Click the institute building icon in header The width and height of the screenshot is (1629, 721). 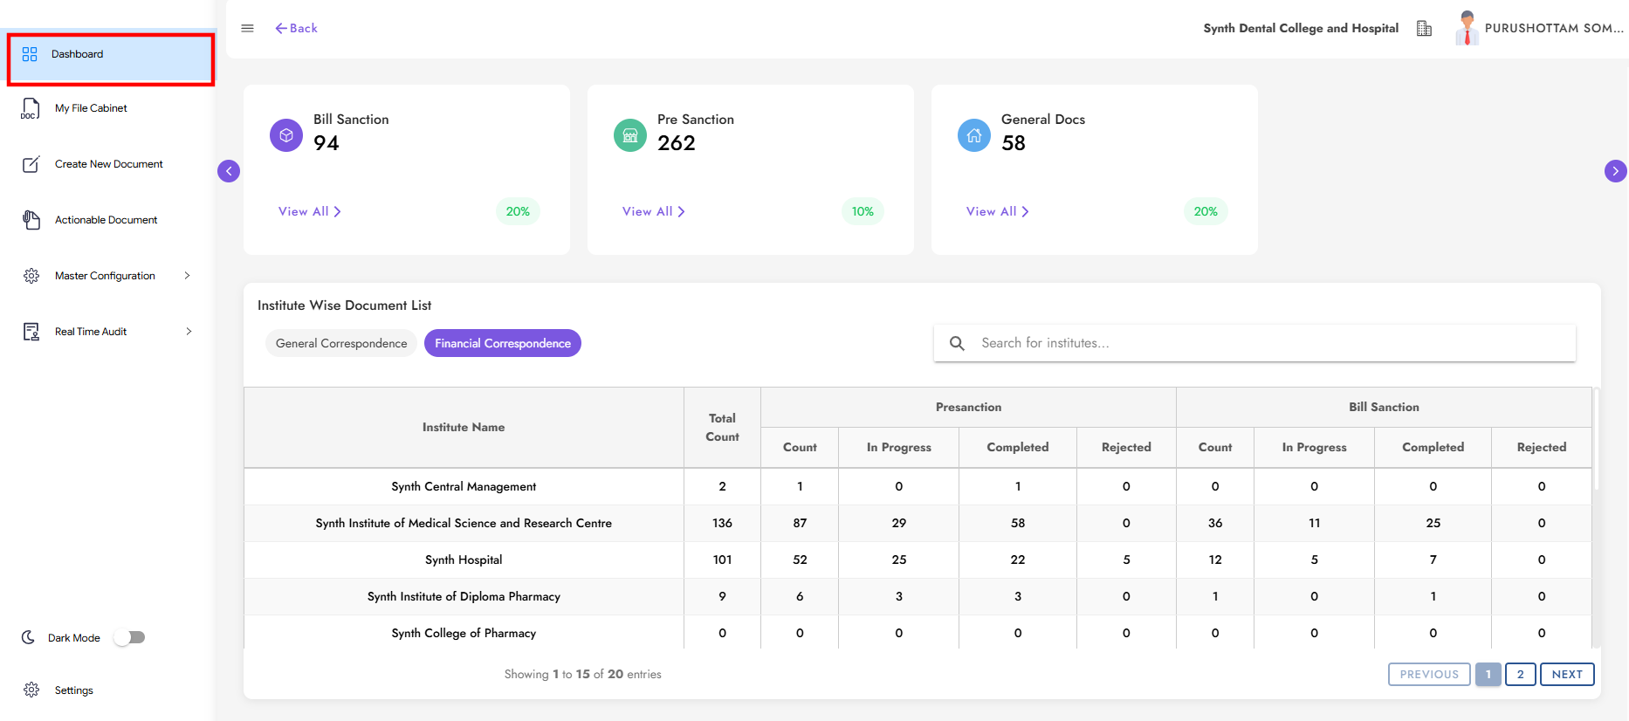(1424, 28)
